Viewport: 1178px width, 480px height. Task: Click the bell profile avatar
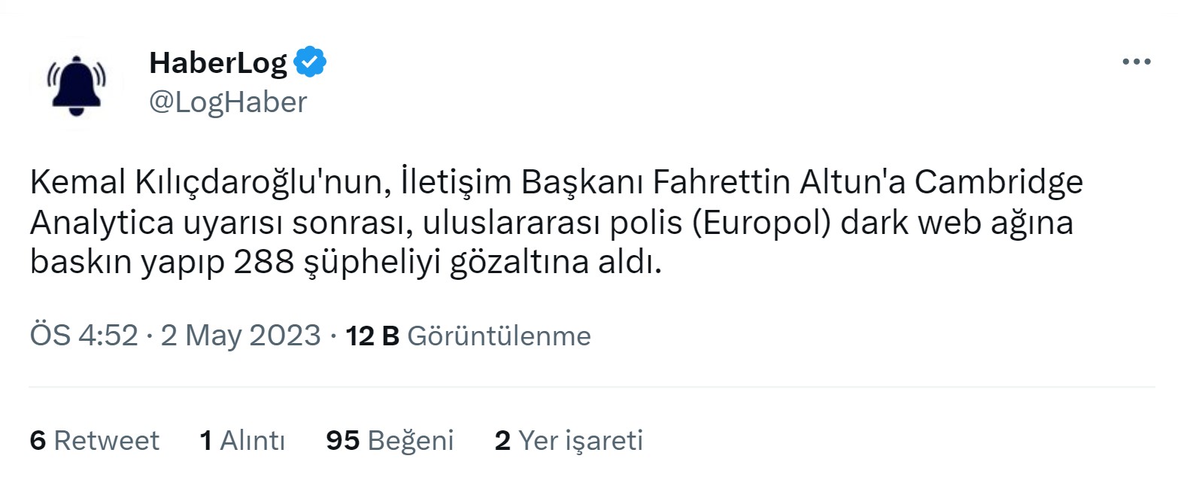click(x=76, y=85)
